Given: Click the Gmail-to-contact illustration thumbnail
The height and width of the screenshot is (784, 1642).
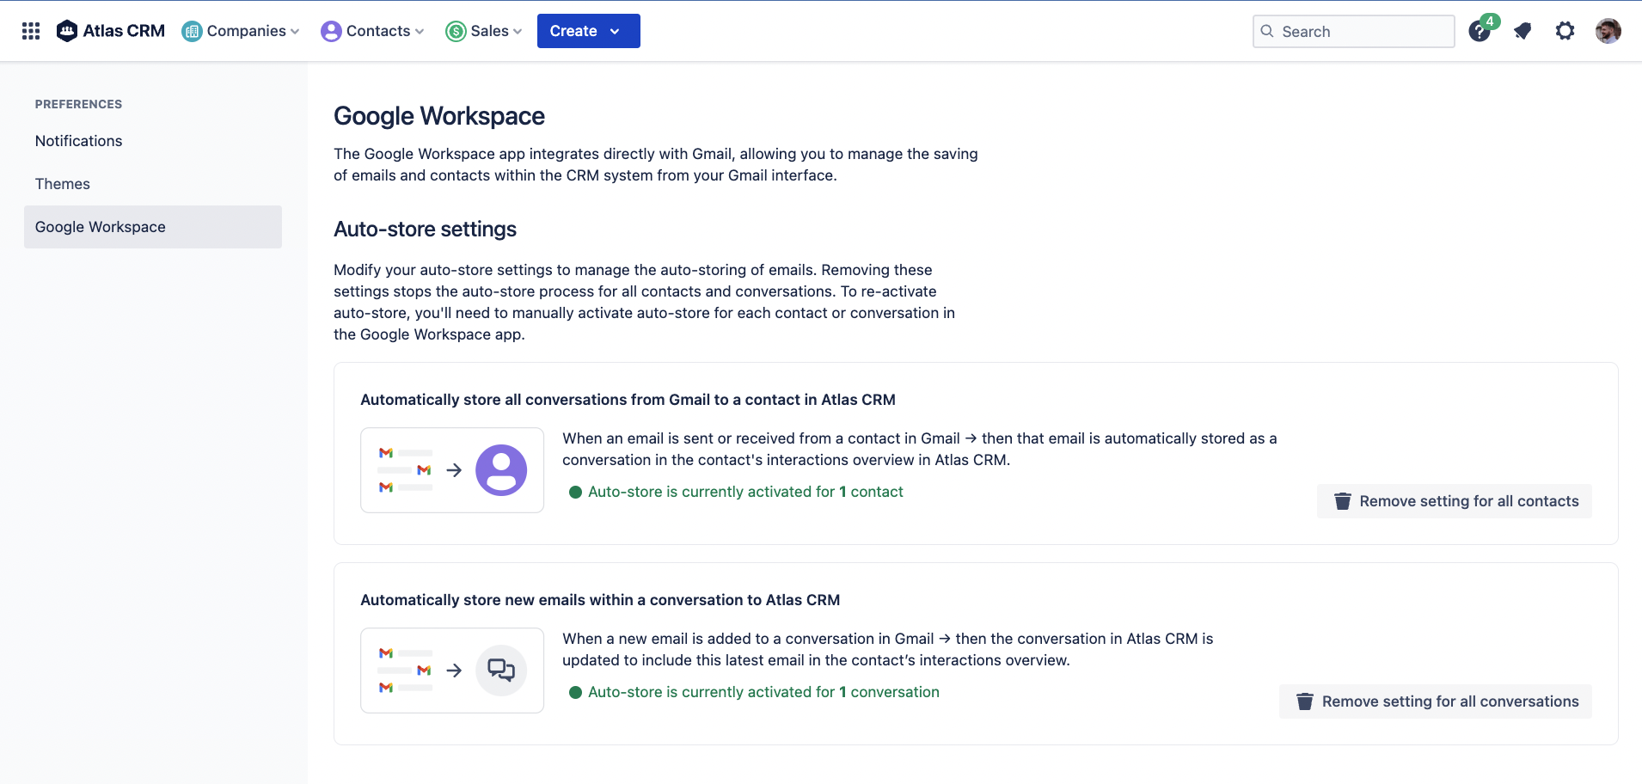Looking at the screenshot, I should tap(452, 470).
